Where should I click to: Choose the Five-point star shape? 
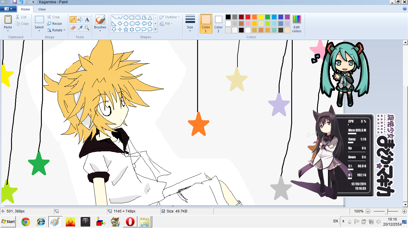click(126, 30)
